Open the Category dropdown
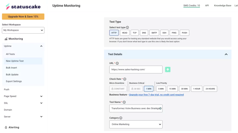238x133 pixels. [136, 124]
